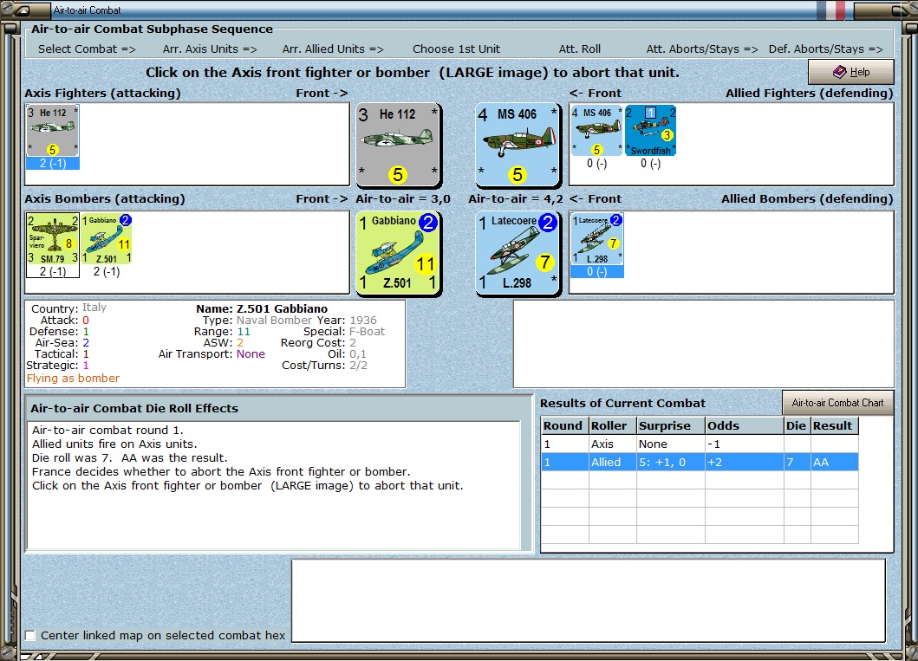Screen dimensions: 918x661
Task: Select small L.298 Latecoere counter in Allied Bombers
Action: pos(596,238)
